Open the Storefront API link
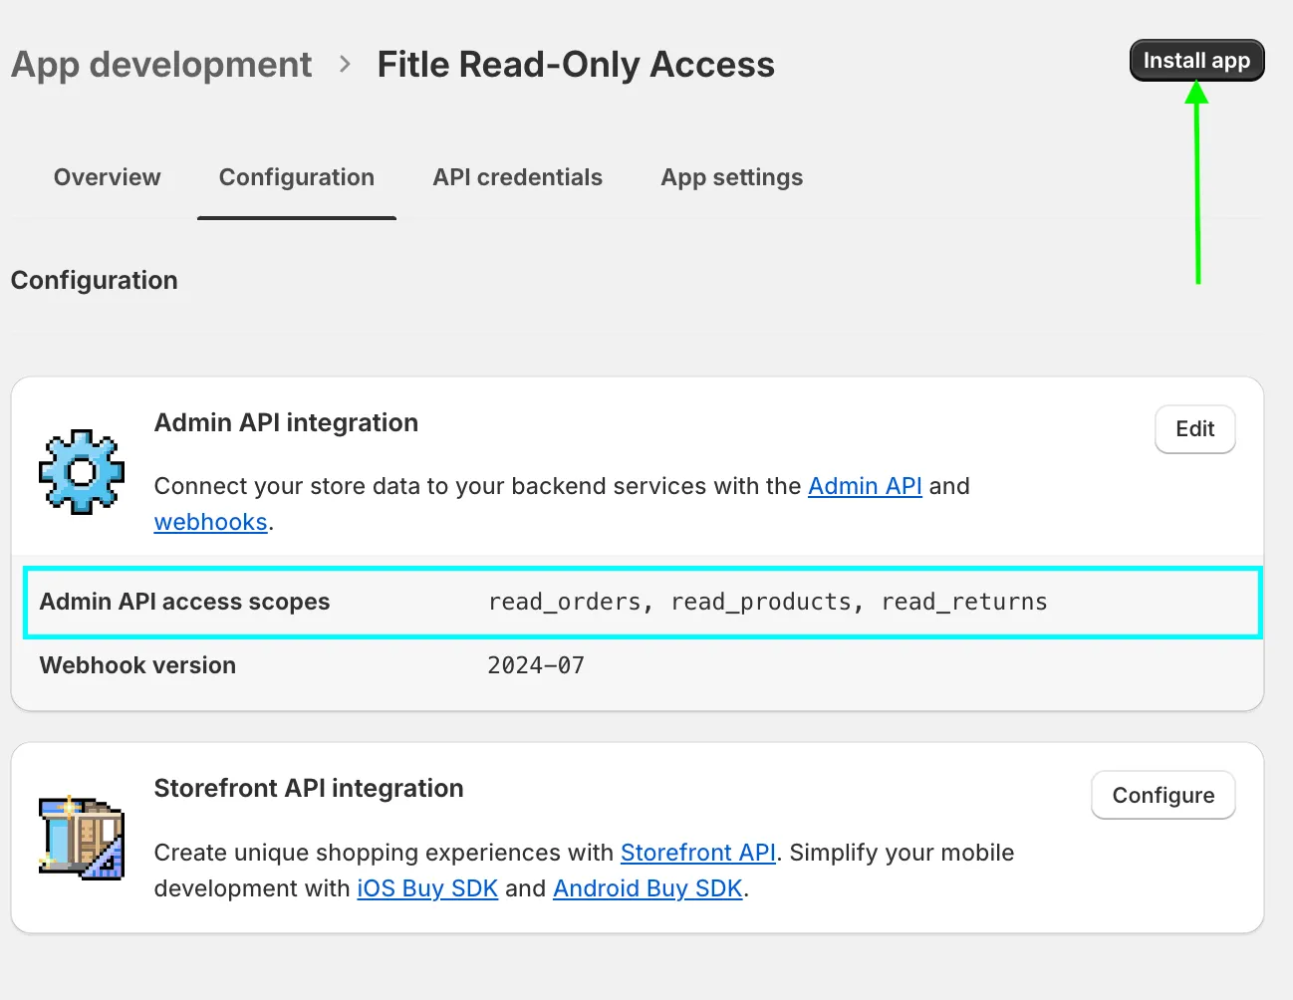This screenshot has height=1000, width=1293. click(697, 853)
